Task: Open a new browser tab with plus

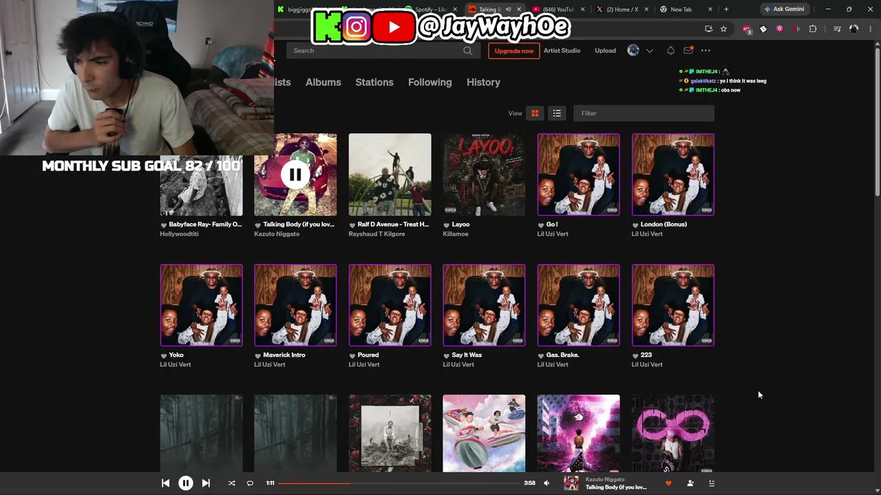Action: (726, 9)
